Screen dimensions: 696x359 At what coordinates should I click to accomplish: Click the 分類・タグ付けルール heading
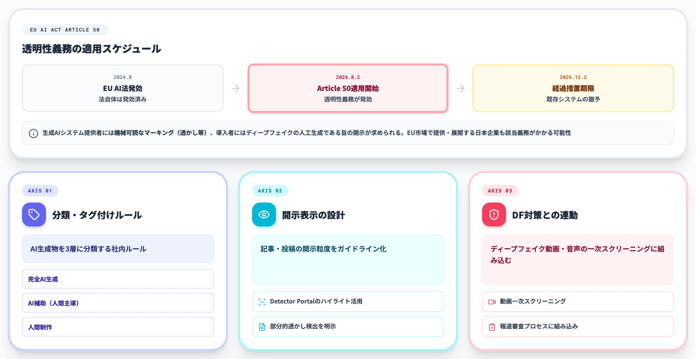tap(97, 215)
